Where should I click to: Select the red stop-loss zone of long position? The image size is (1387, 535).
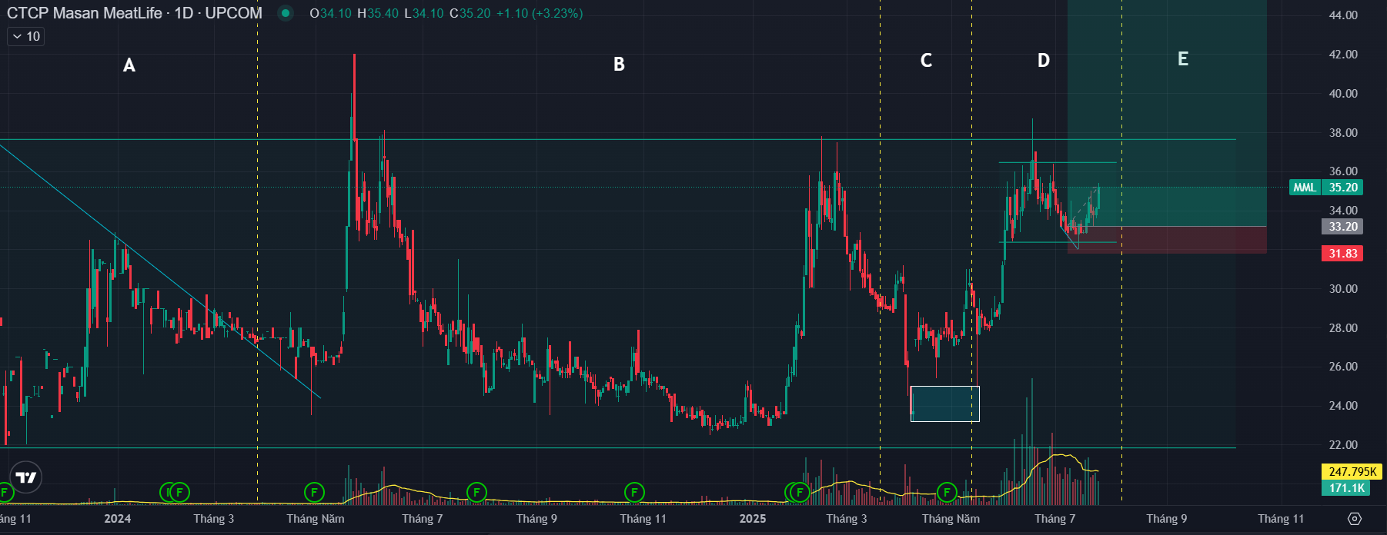(1167, 240)
